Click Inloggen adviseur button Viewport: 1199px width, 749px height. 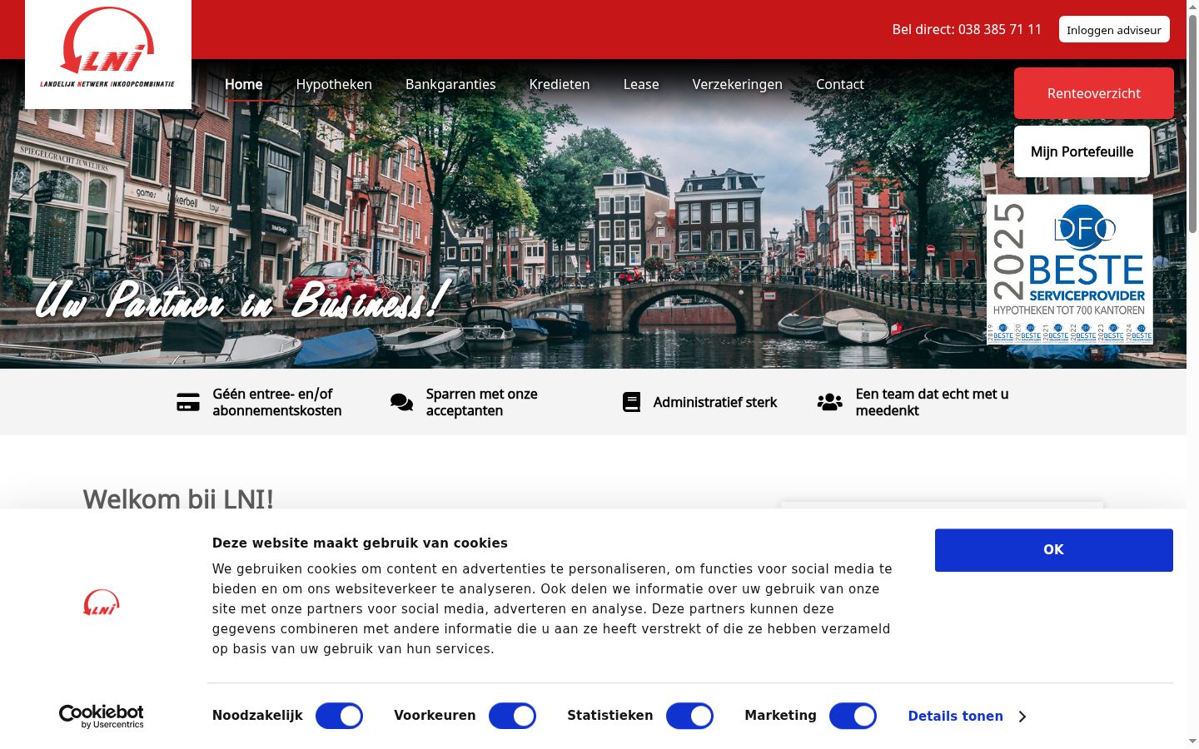[x=1114, y=29]
